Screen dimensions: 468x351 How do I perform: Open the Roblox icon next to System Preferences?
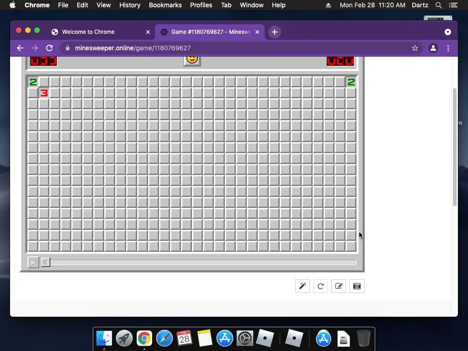[x=265, y=338]
